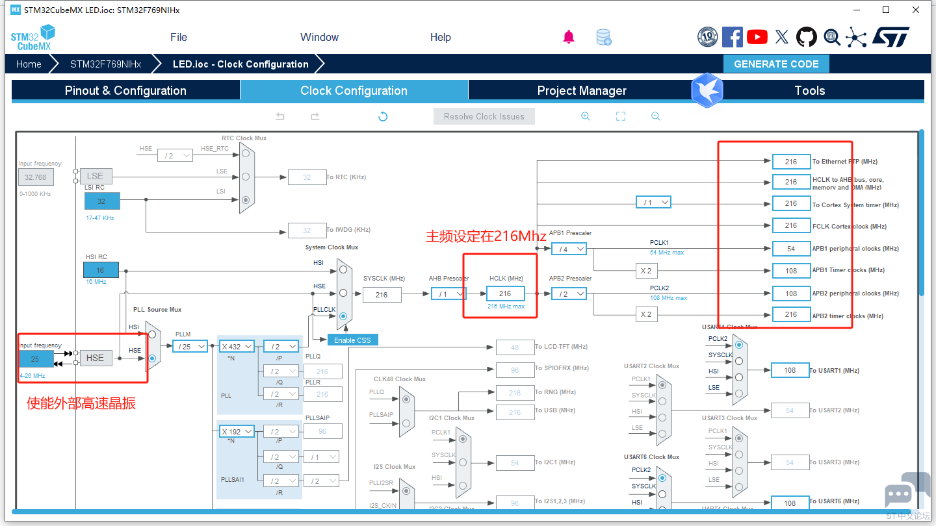This screenshot has width=936, height=526.
Task: Click the HSE input frequency field showing 25
Action: [36, 358]
